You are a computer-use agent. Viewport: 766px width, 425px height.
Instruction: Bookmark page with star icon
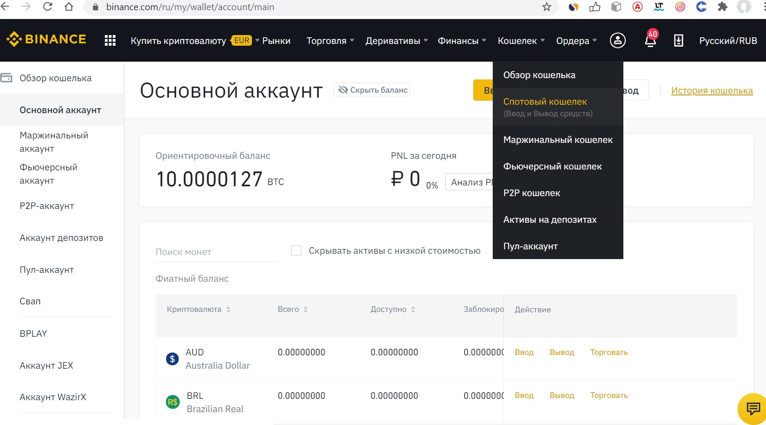pos(547,7)
